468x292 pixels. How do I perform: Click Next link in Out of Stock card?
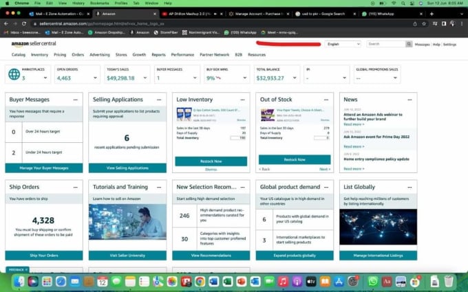point(325,169)
